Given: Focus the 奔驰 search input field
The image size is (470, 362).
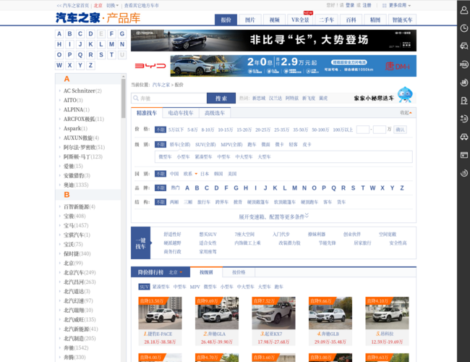Looking at the screenshot, I should pos(168,98).
